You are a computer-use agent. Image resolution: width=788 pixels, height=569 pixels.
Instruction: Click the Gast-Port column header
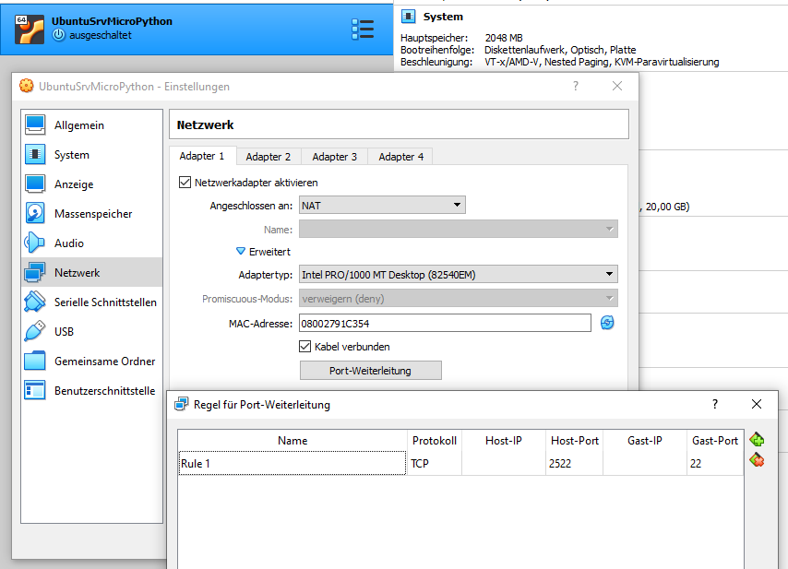[x=714, y=441]
